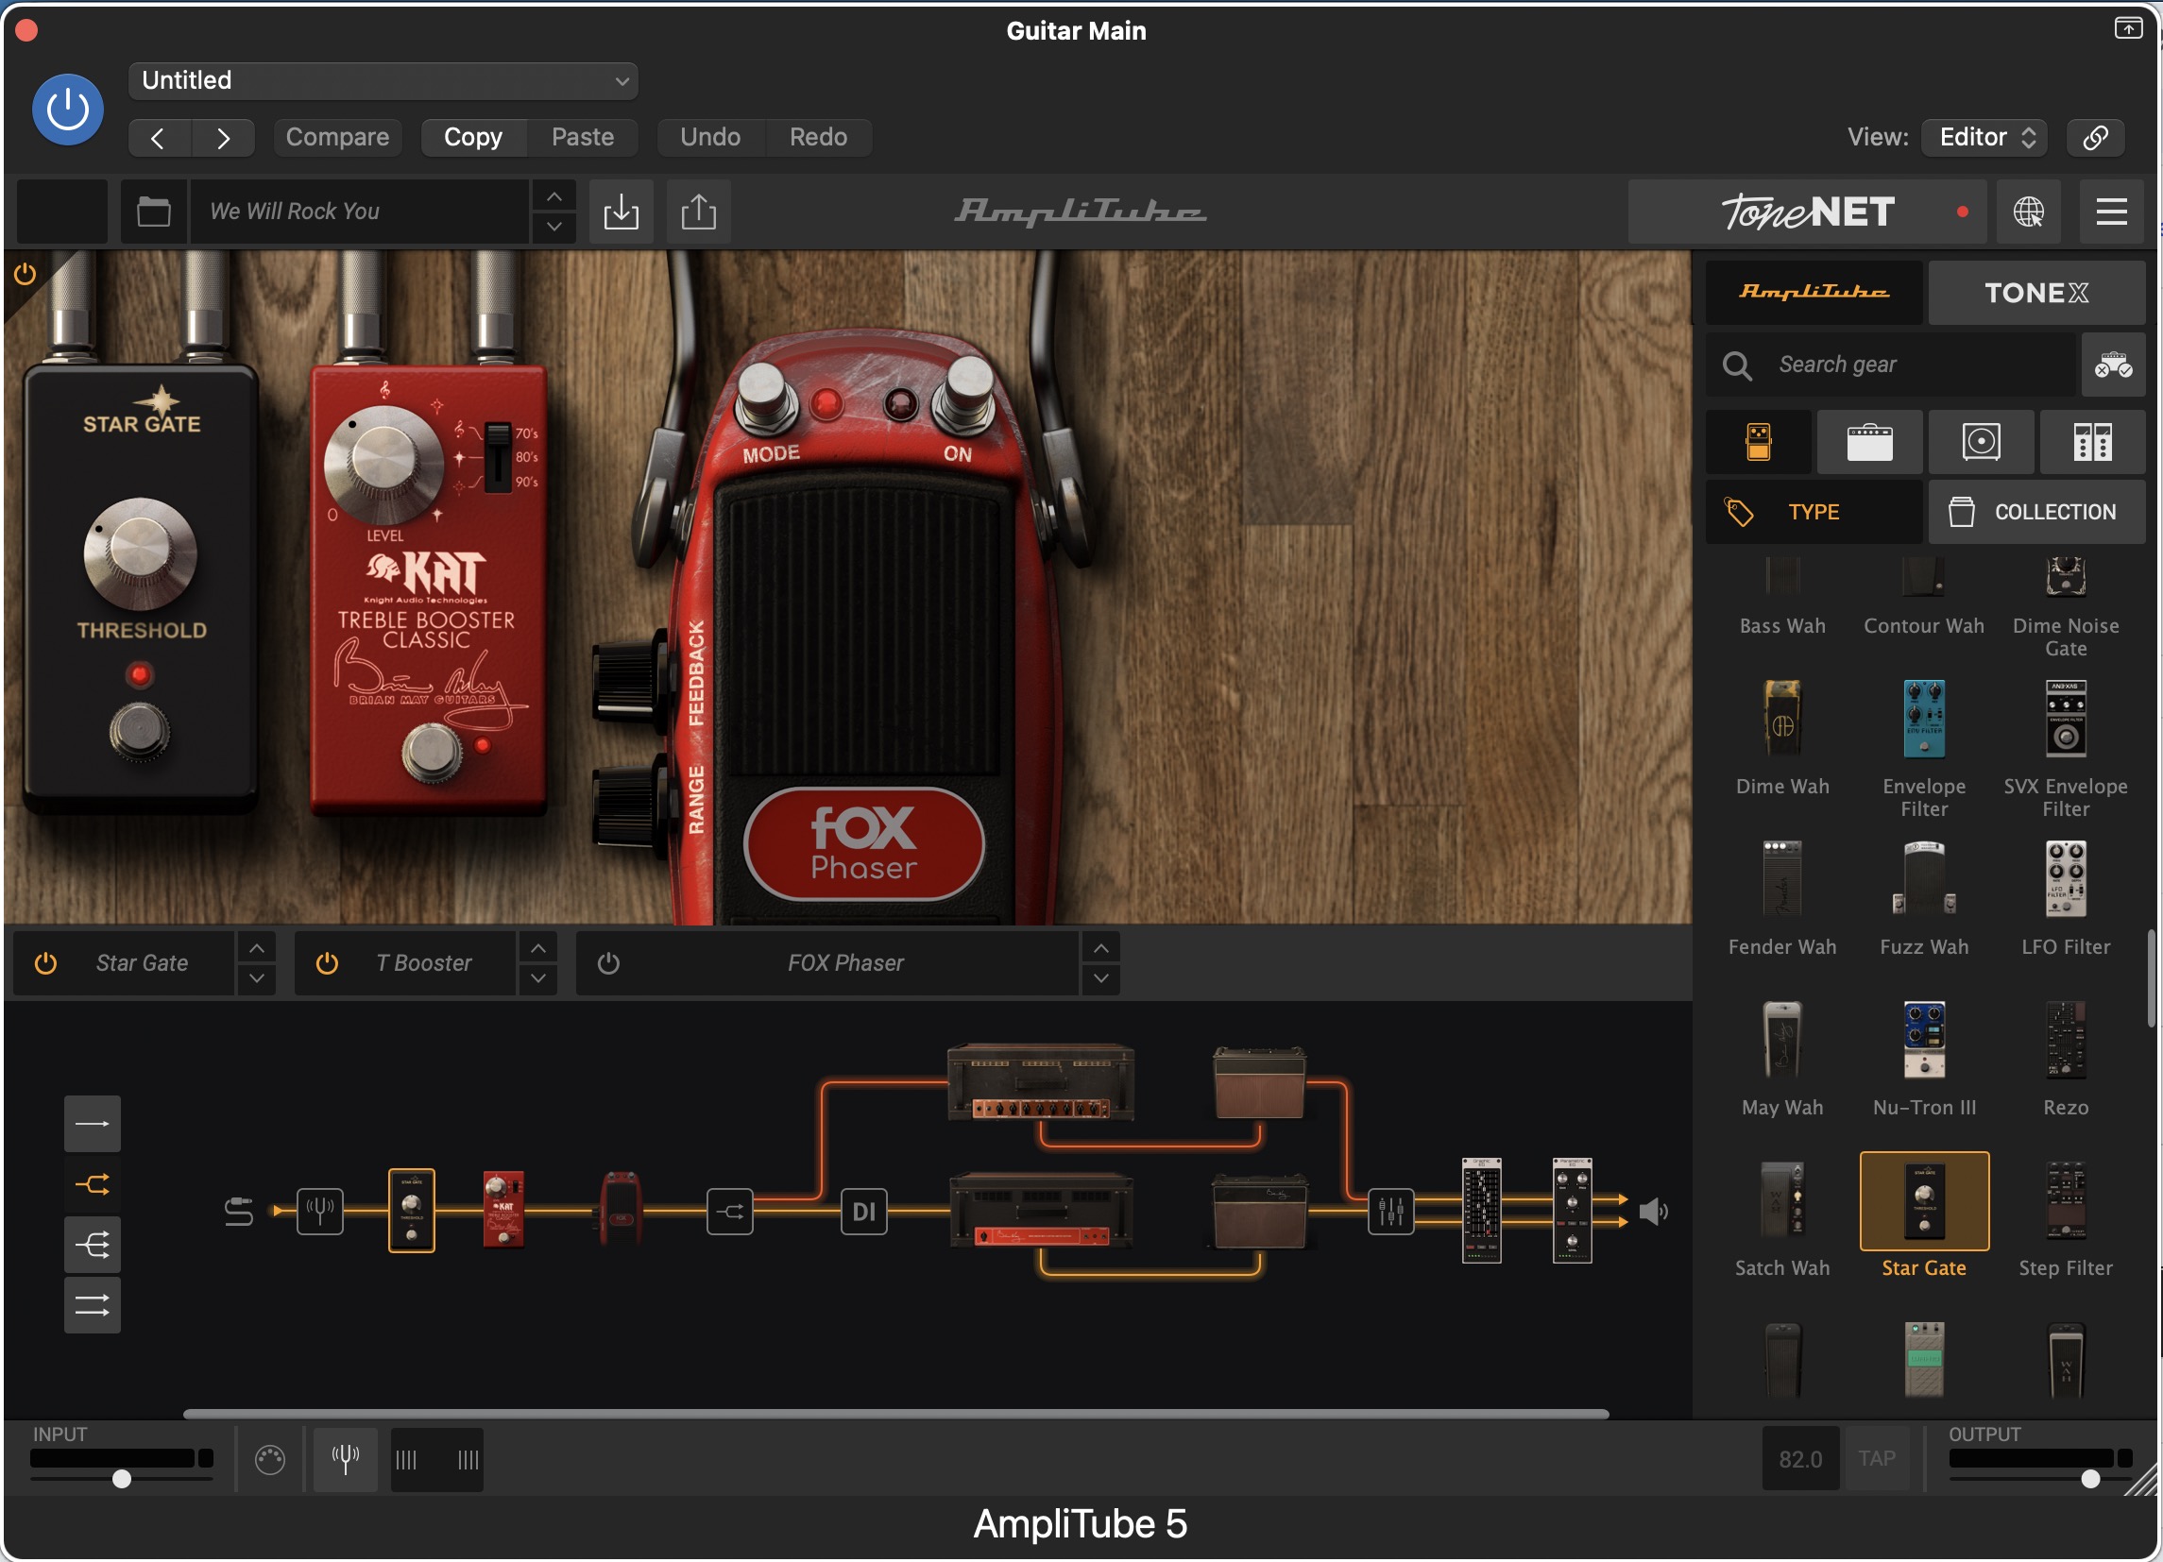
Task: Select the FOX Phaser pedal in chain
Action: pos(620,1209)
